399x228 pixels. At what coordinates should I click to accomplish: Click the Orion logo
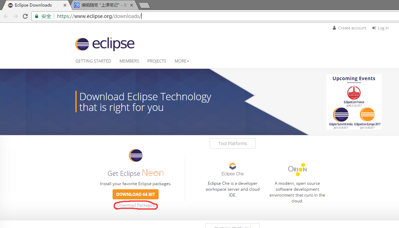click(297, 170)
